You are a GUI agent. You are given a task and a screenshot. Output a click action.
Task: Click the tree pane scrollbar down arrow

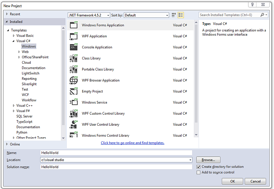[x=63, y=138]
